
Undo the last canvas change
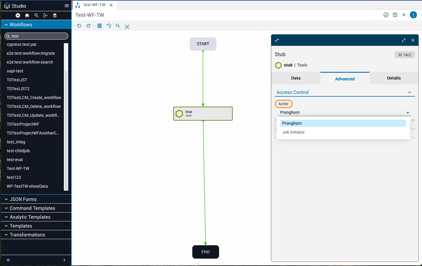click(x=79, y=26)
